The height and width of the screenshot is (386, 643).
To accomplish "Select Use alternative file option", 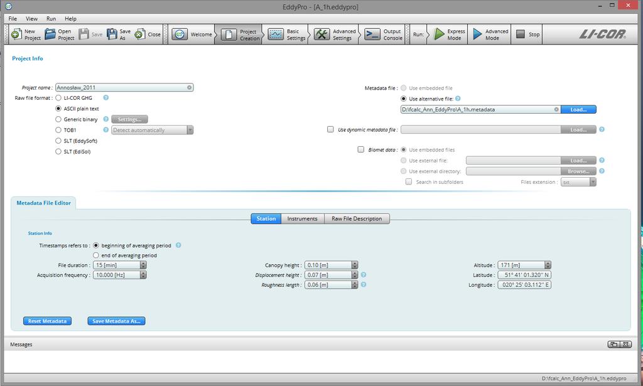I will point(404,99).
